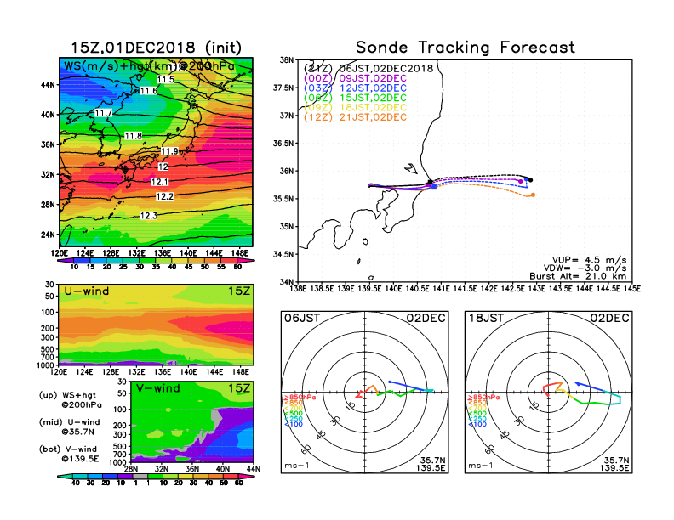Click the '145E' longitude axis label
Image resolution: width=674 pixels, height=520 pixels.
point(632,289)
